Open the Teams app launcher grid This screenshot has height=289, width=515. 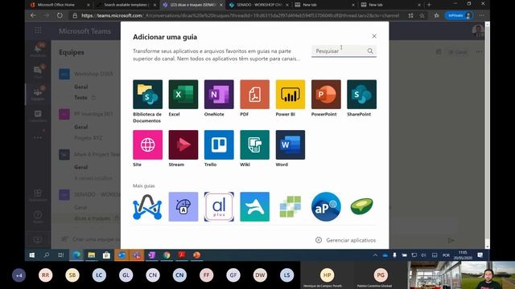38,31
